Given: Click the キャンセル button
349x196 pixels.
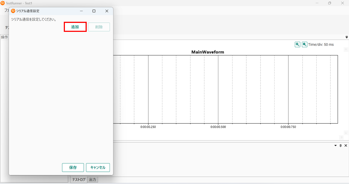Looking at the screenshot, I should pyautogui.click(x=98, y=167).
